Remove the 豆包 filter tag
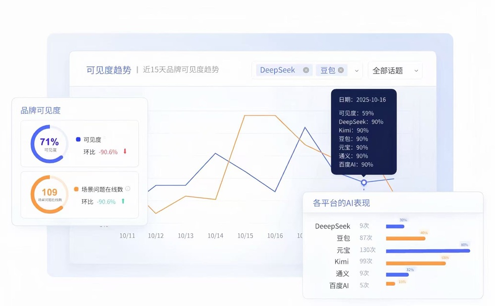This screenshot has width=495, height=306. click(x=341, y=70)
